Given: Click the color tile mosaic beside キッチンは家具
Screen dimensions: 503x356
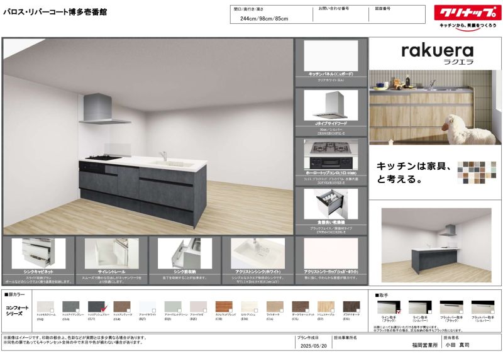Looking at the screenshot, I should point(477,172).
